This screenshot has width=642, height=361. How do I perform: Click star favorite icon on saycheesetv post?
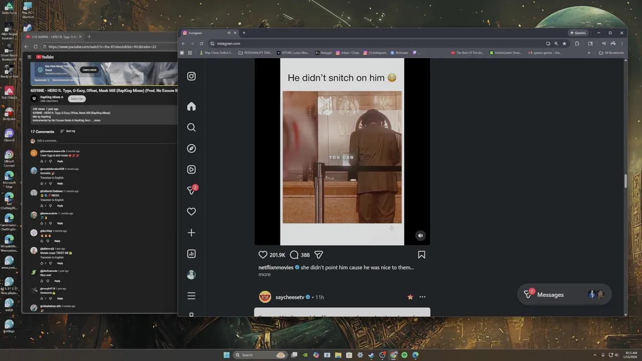[410, 297]
